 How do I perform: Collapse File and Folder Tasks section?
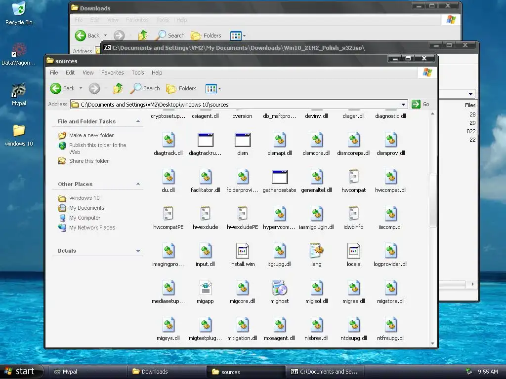pyautogui.click(x=138, y=121)
